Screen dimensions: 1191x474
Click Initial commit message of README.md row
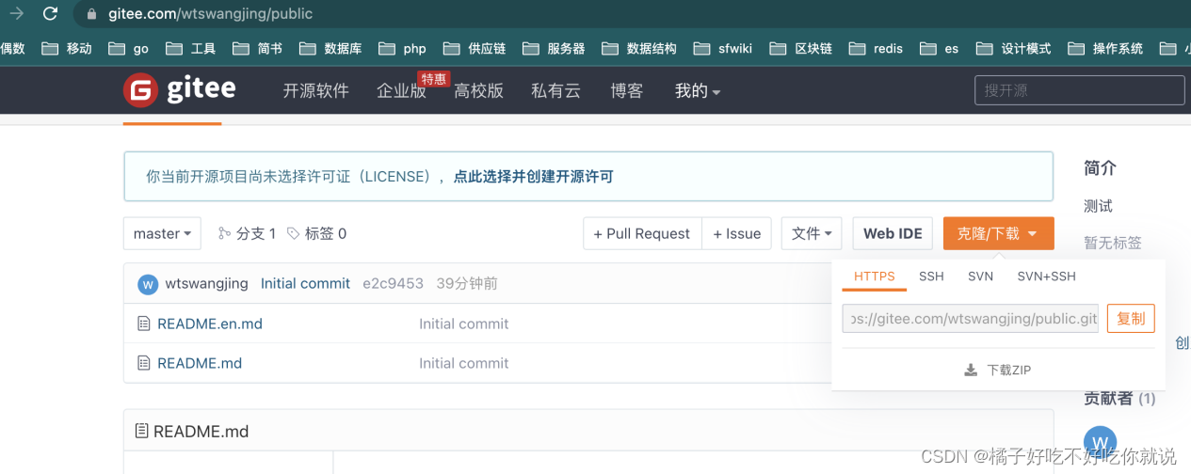[463, 363]
